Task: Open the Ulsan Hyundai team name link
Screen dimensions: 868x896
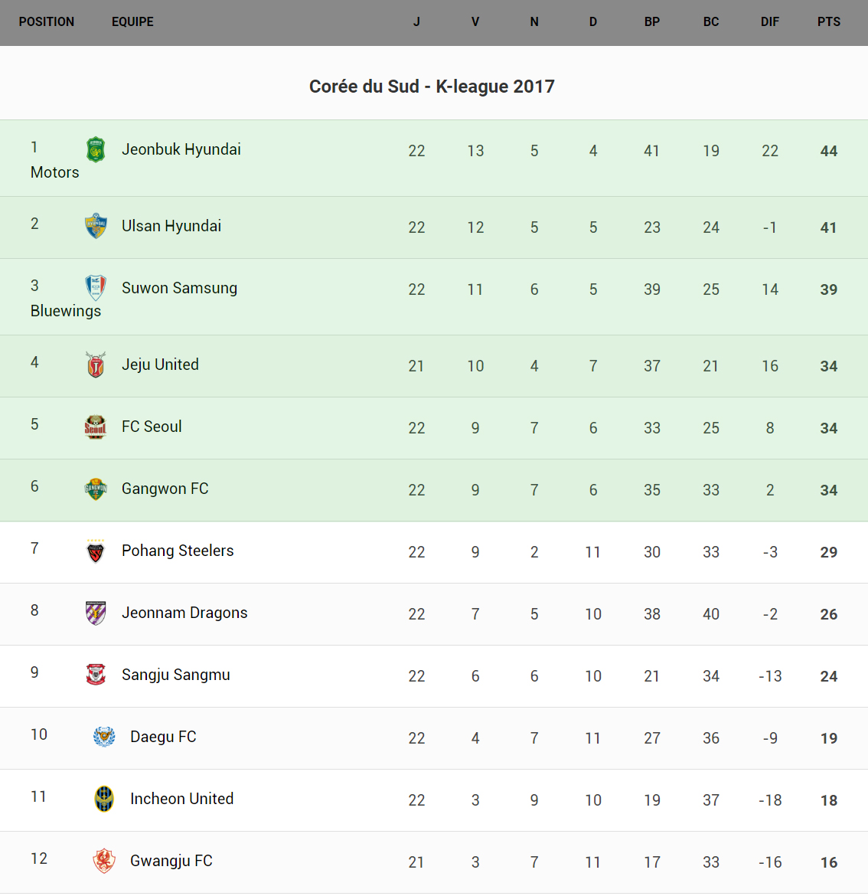Action: pos(171,226)
